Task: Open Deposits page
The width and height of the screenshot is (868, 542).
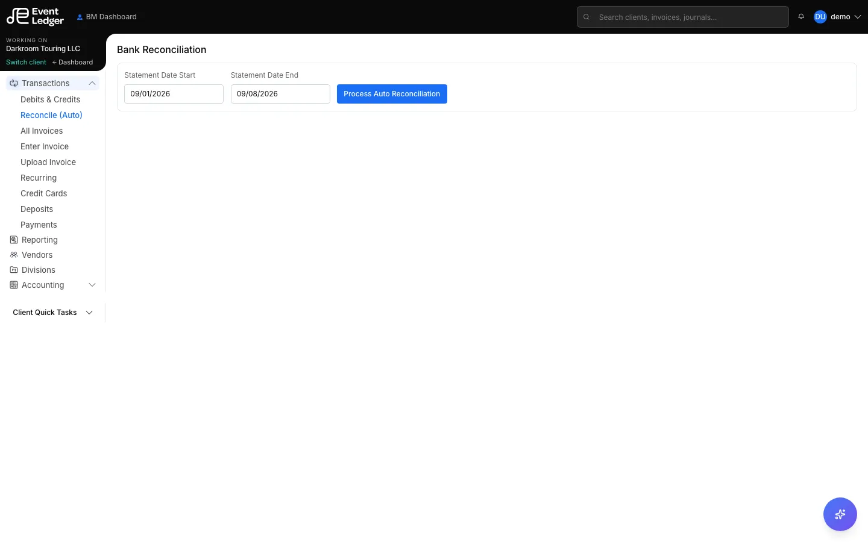Action: (37, 209)
